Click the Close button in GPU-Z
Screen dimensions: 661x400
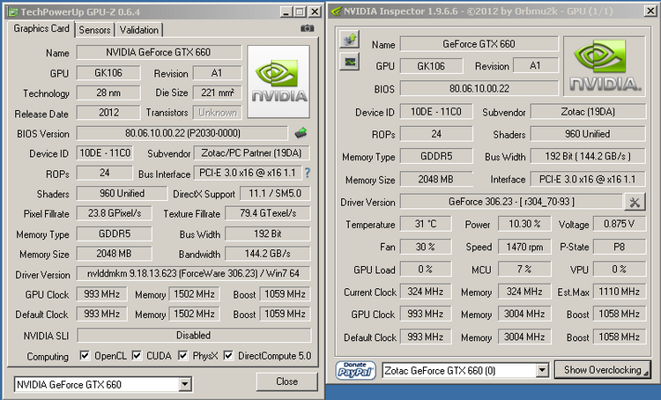pyautogui.click(x=286, y=382)
